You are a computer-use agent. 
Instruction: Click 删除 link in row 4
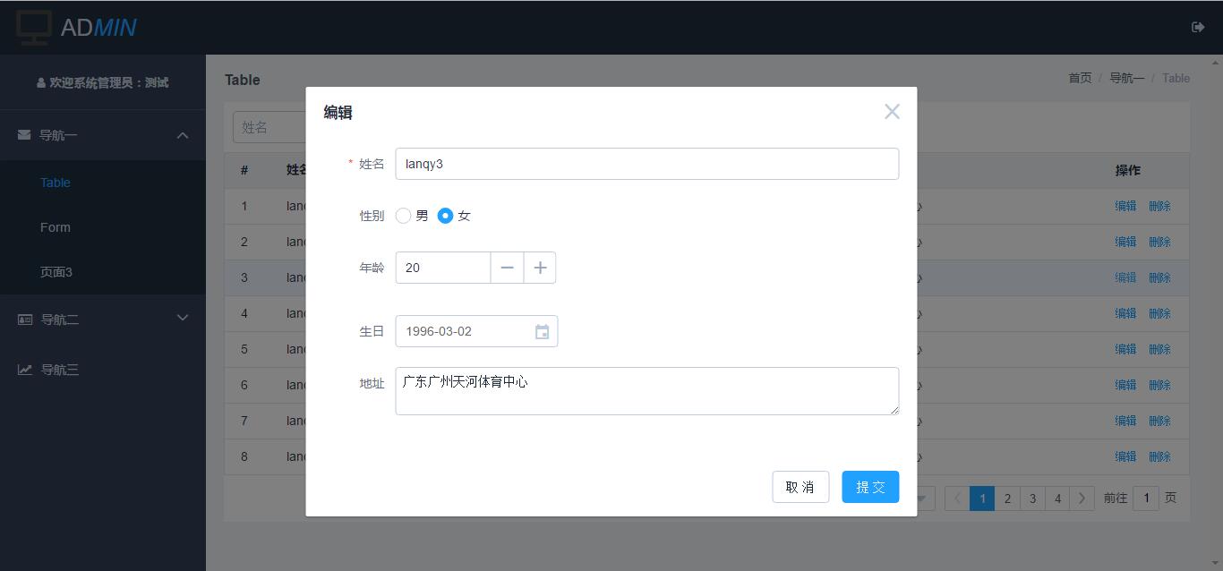pos(1159,313)
